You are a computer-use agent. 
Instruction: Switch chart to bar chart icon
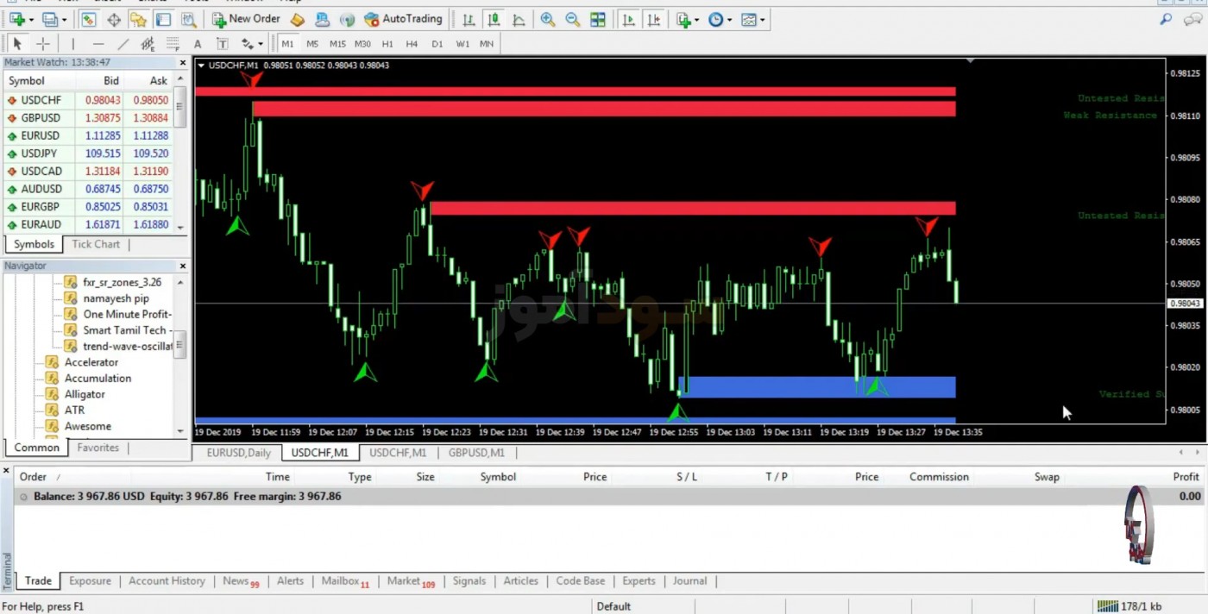[x=468, y=19]
